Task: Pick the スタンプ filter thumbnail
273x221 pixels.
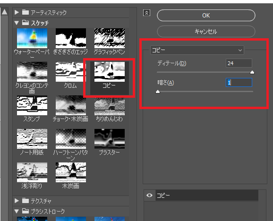Action: coord(32,105)
